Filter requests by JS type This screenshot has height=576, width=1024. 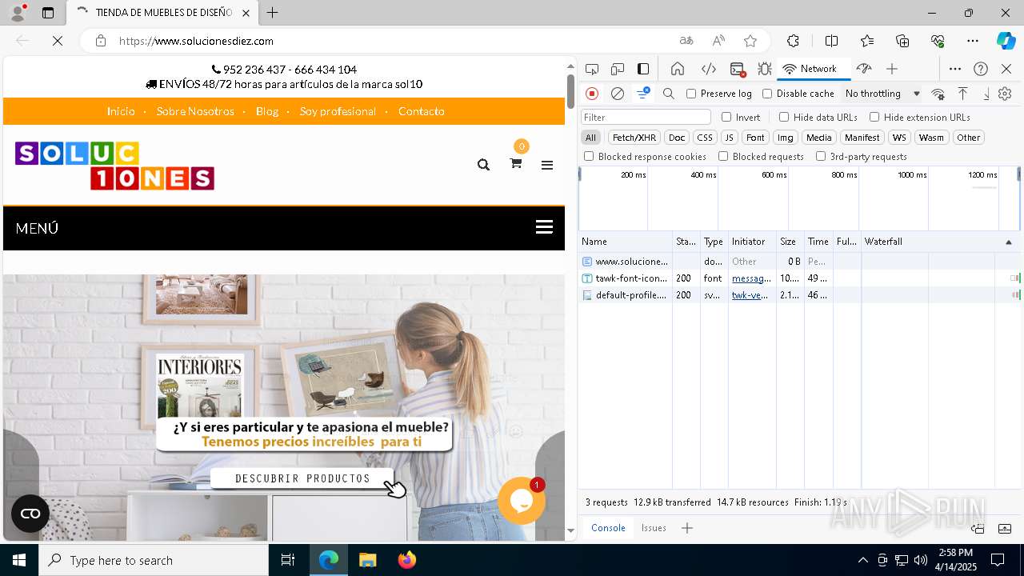(x=729, y=138)
